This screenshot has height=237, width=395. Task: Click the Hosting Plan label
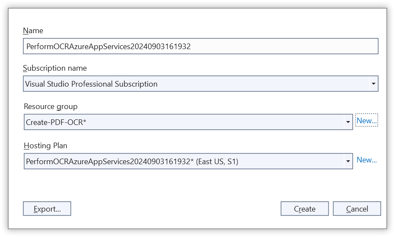pos(45,146)
